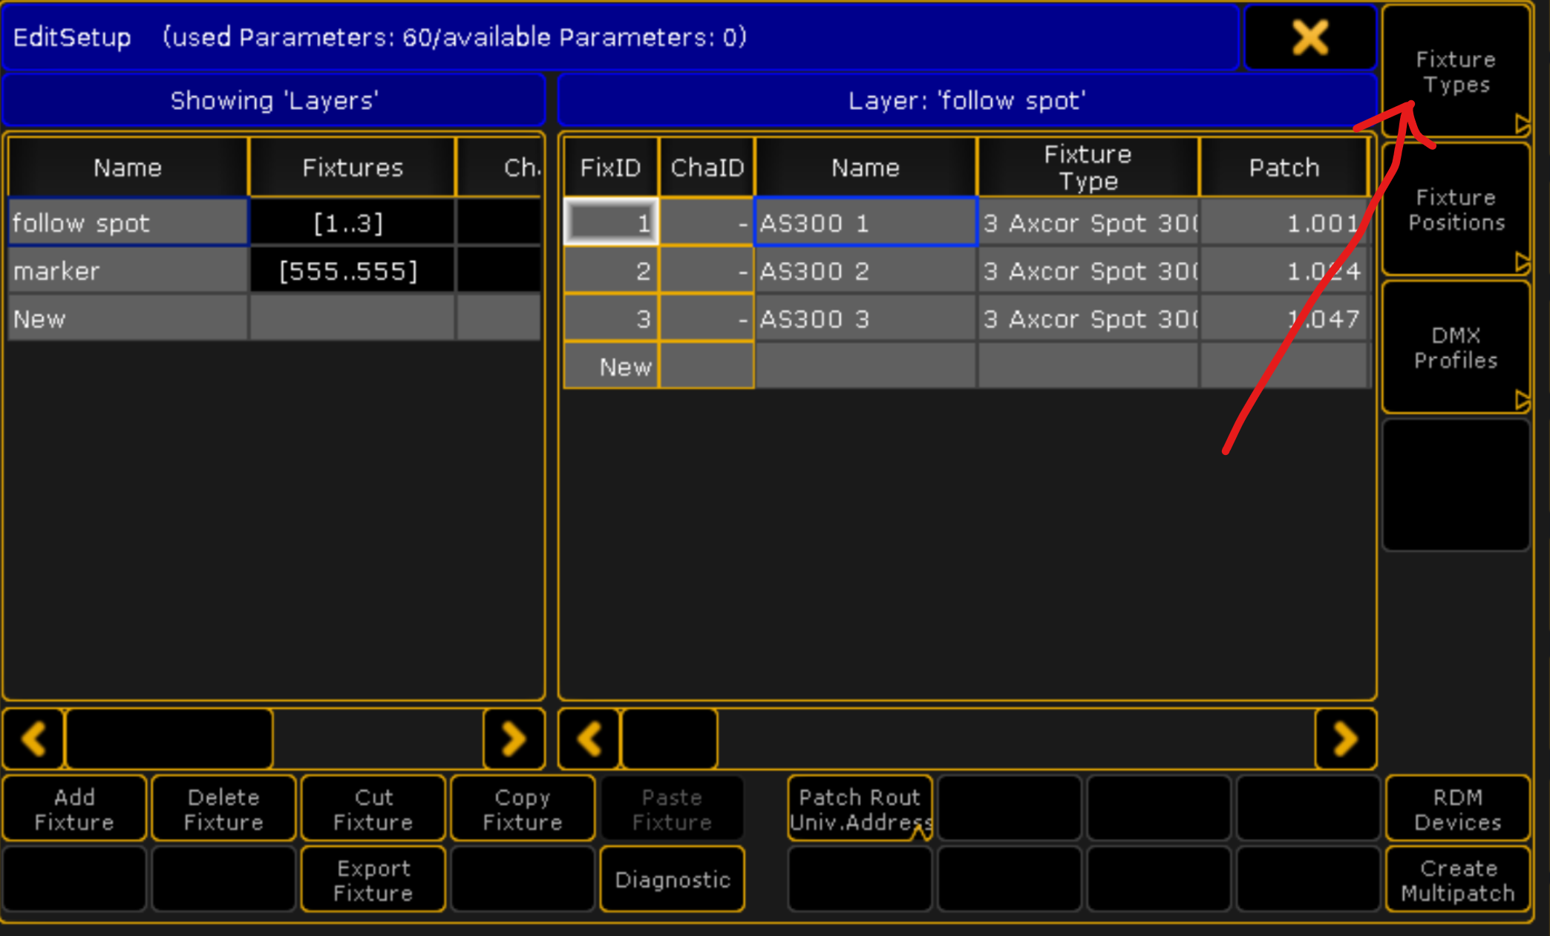Select the 'AS300 3' name cell
The width and height of the screenshot is (1550, 936).
pyautogui.click(x=866, y=318)
